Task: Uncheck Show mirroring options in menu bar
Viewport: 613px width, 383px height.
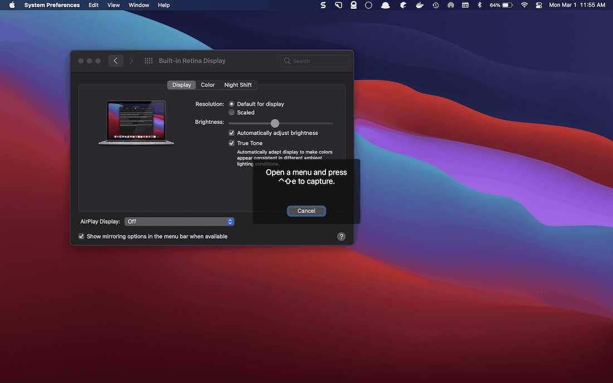Action: (81, 236)
